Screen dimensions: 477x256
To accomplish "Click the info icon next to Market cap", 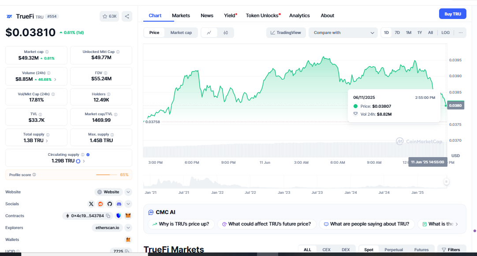I will [47, 52].
